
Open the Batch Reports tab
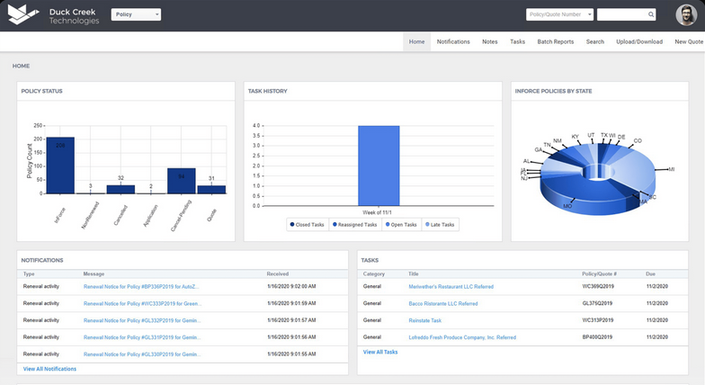(x=555, y=41)
